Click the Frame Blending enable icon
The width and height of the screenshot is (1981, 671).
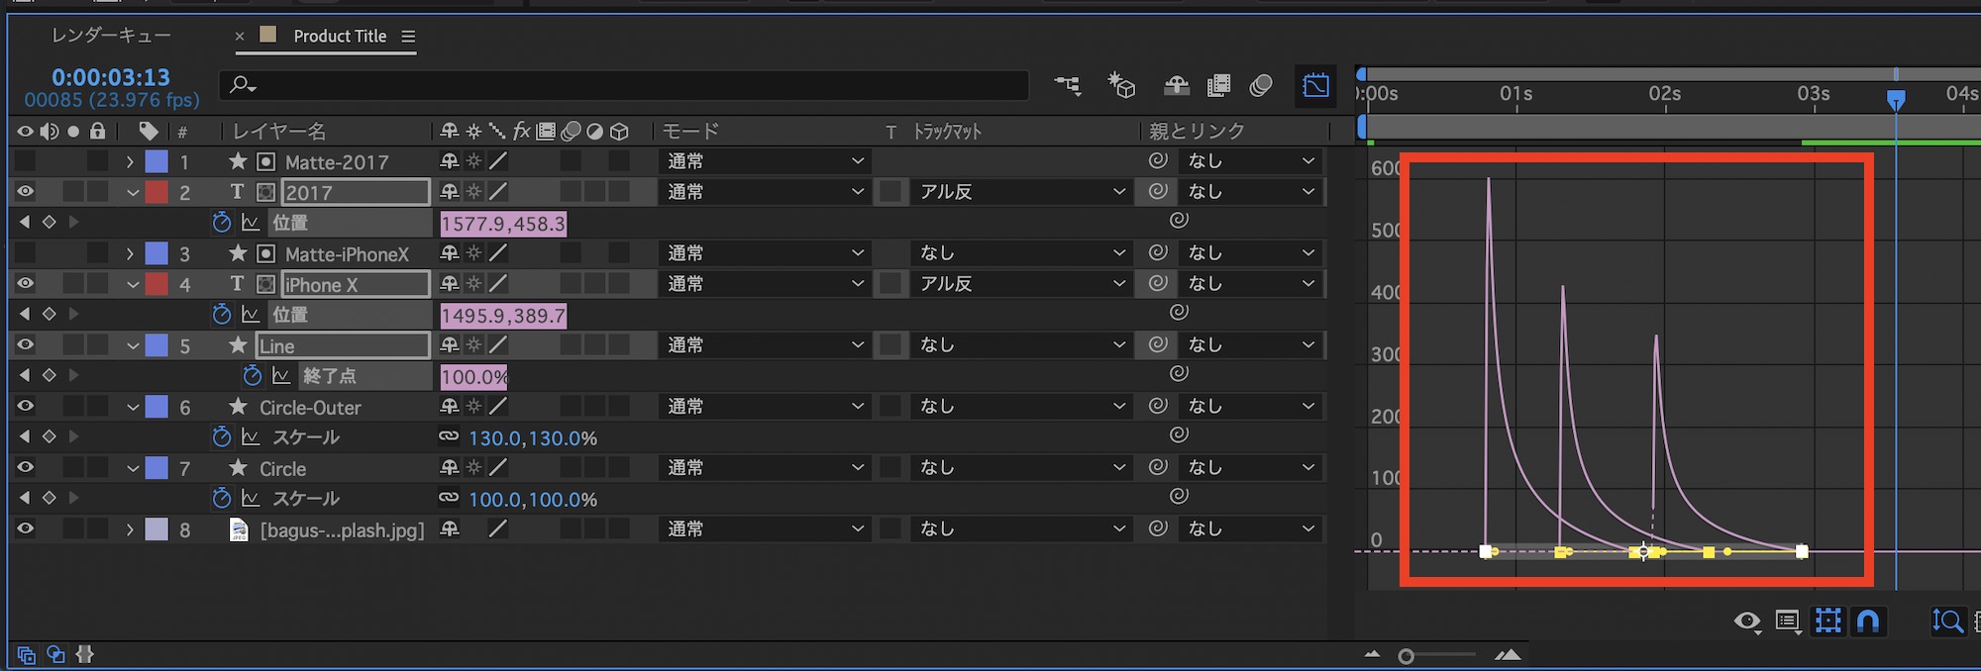1218,86
